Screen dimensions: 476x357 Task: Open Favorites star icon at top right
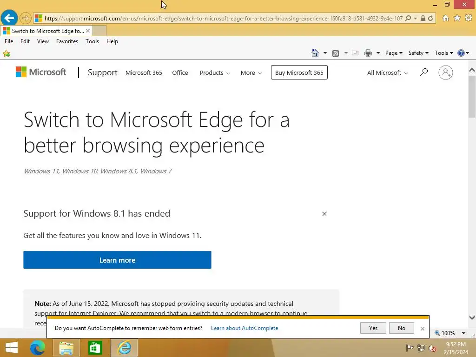pyautogui.click(x=457, y=18)
